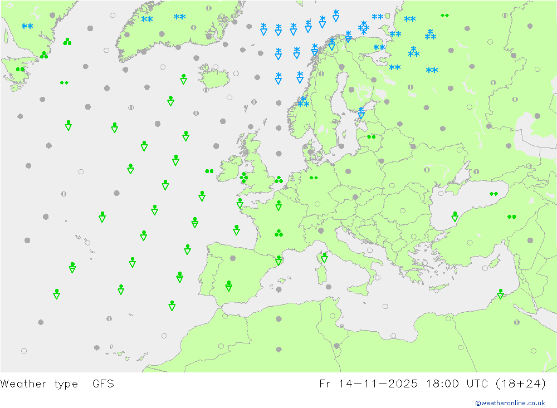The height and width of the screenshot is (408, 557).
Task: Click the 'Weather type GFS' caption
Action: pos(57,384)
